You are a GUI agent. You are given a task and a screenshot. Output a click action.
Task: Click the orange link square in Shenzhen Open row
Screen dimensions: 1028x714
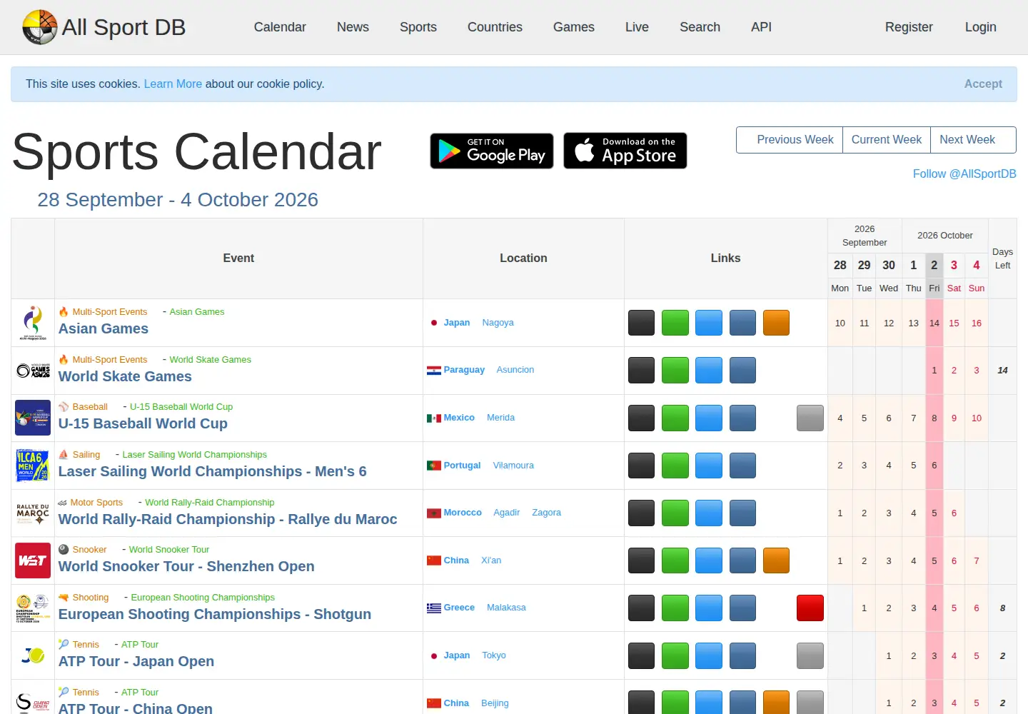click(776, 560)
